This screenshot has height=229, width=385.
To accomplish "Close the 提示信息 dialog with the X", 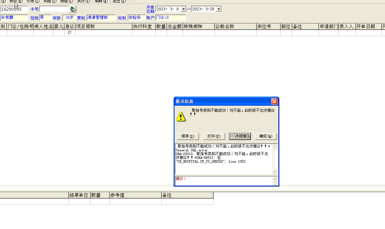I will click(274, 101).
